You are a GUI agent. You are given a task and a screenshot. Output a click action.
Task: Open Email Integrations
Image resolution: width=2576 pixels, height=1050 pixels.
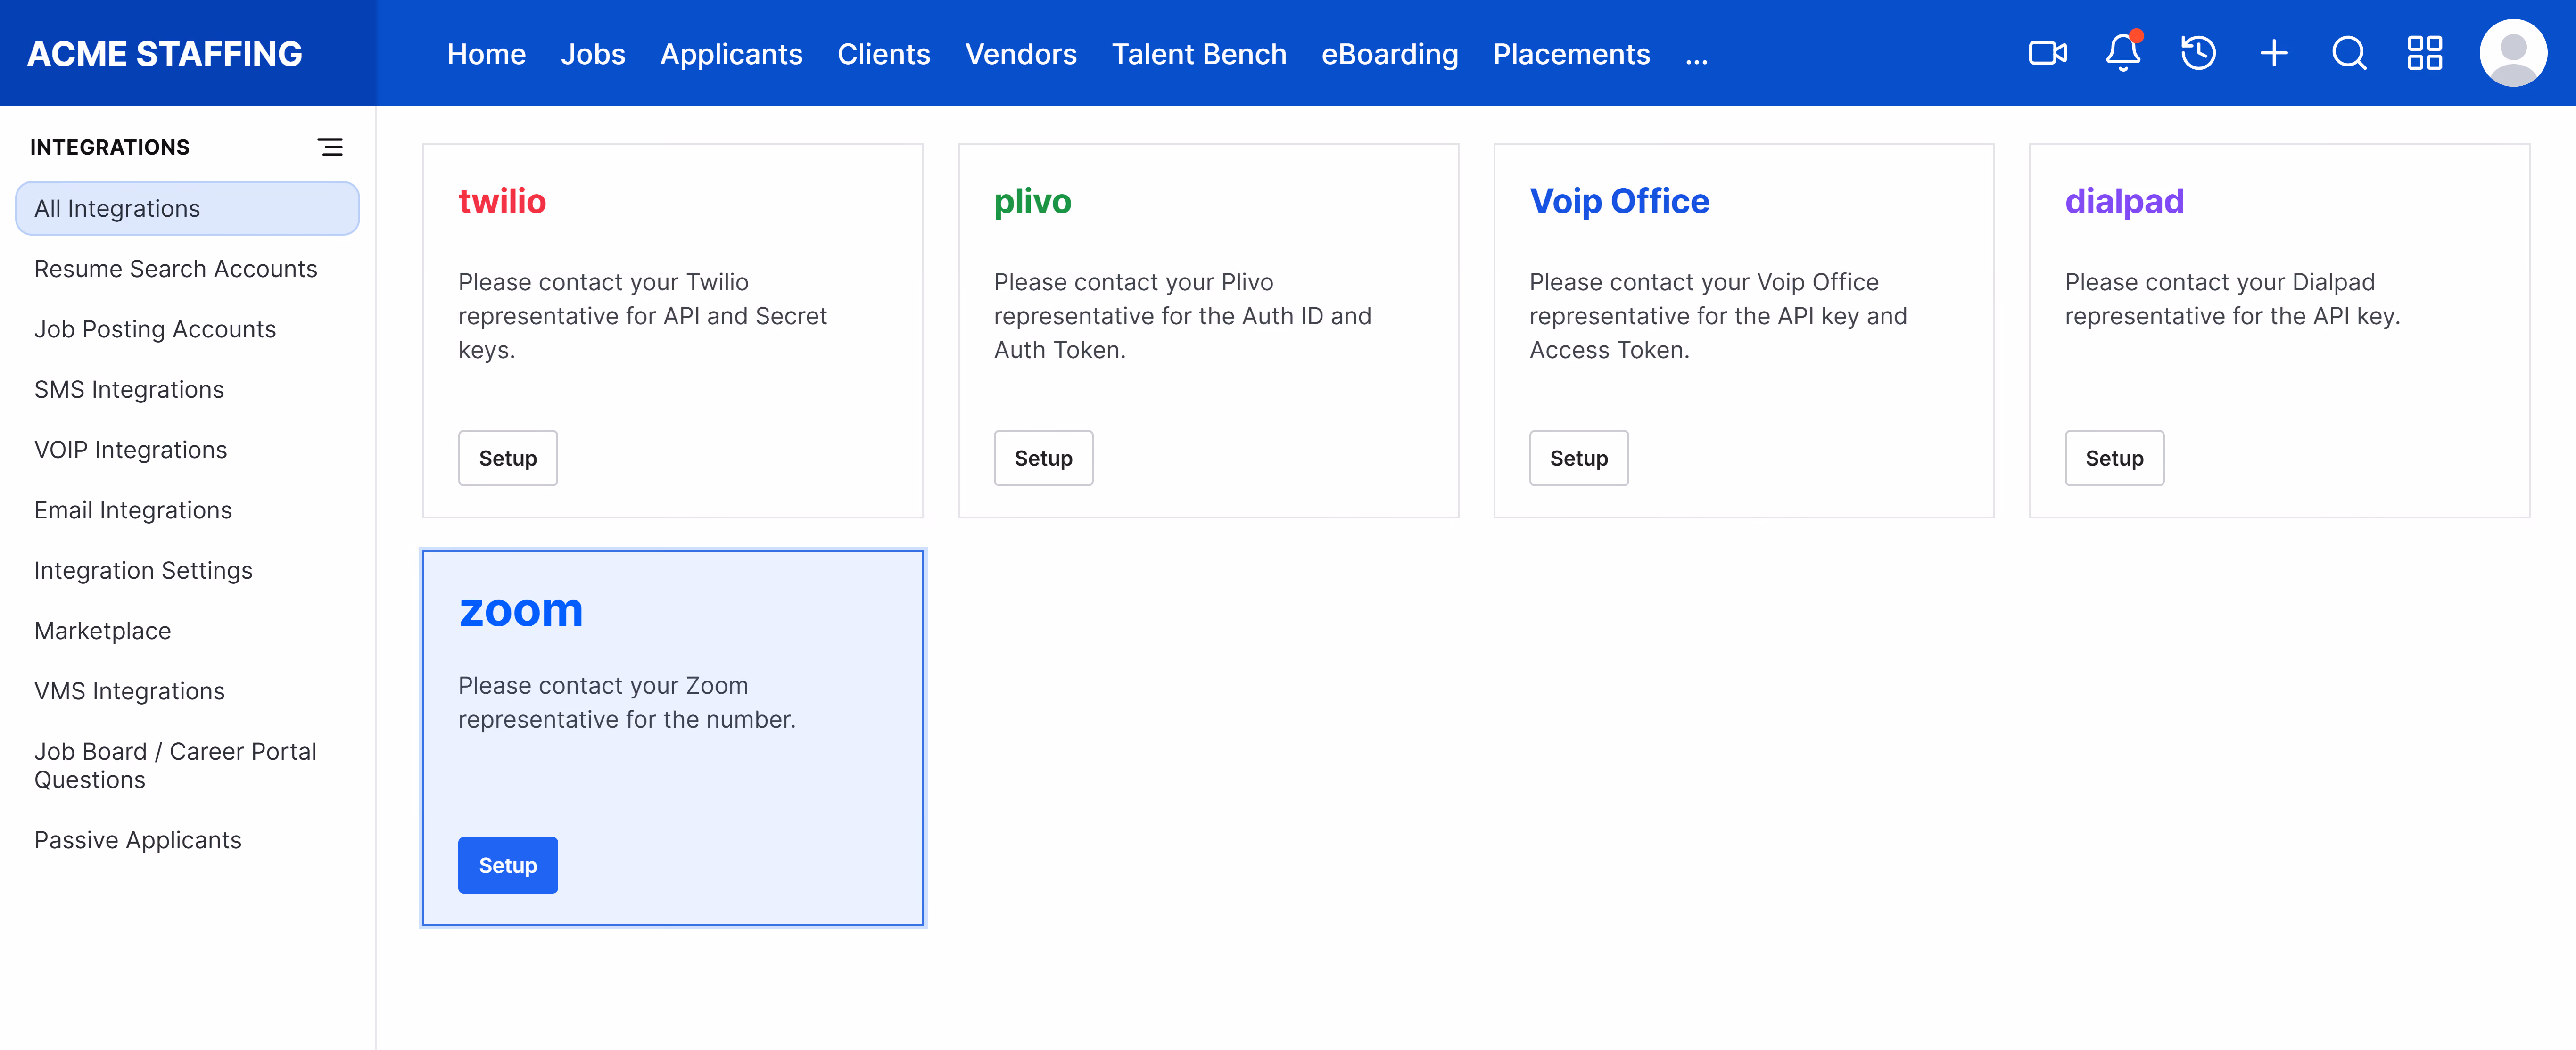click(x=132, y=510)
